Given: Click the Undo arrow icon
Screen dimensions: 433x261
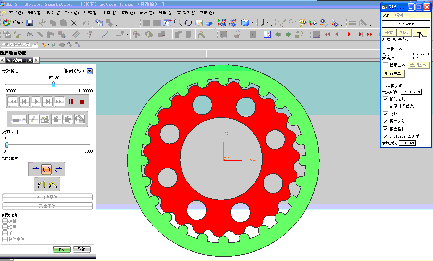Looking at the screenshot, I should click(x=86, y=23).
